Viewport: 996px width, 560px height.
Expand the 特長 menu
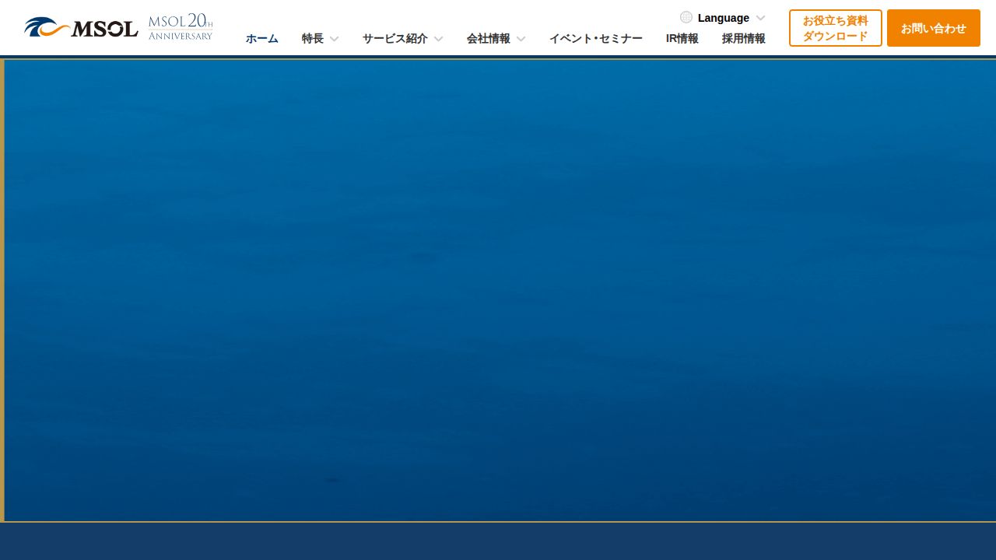[321, 38]
